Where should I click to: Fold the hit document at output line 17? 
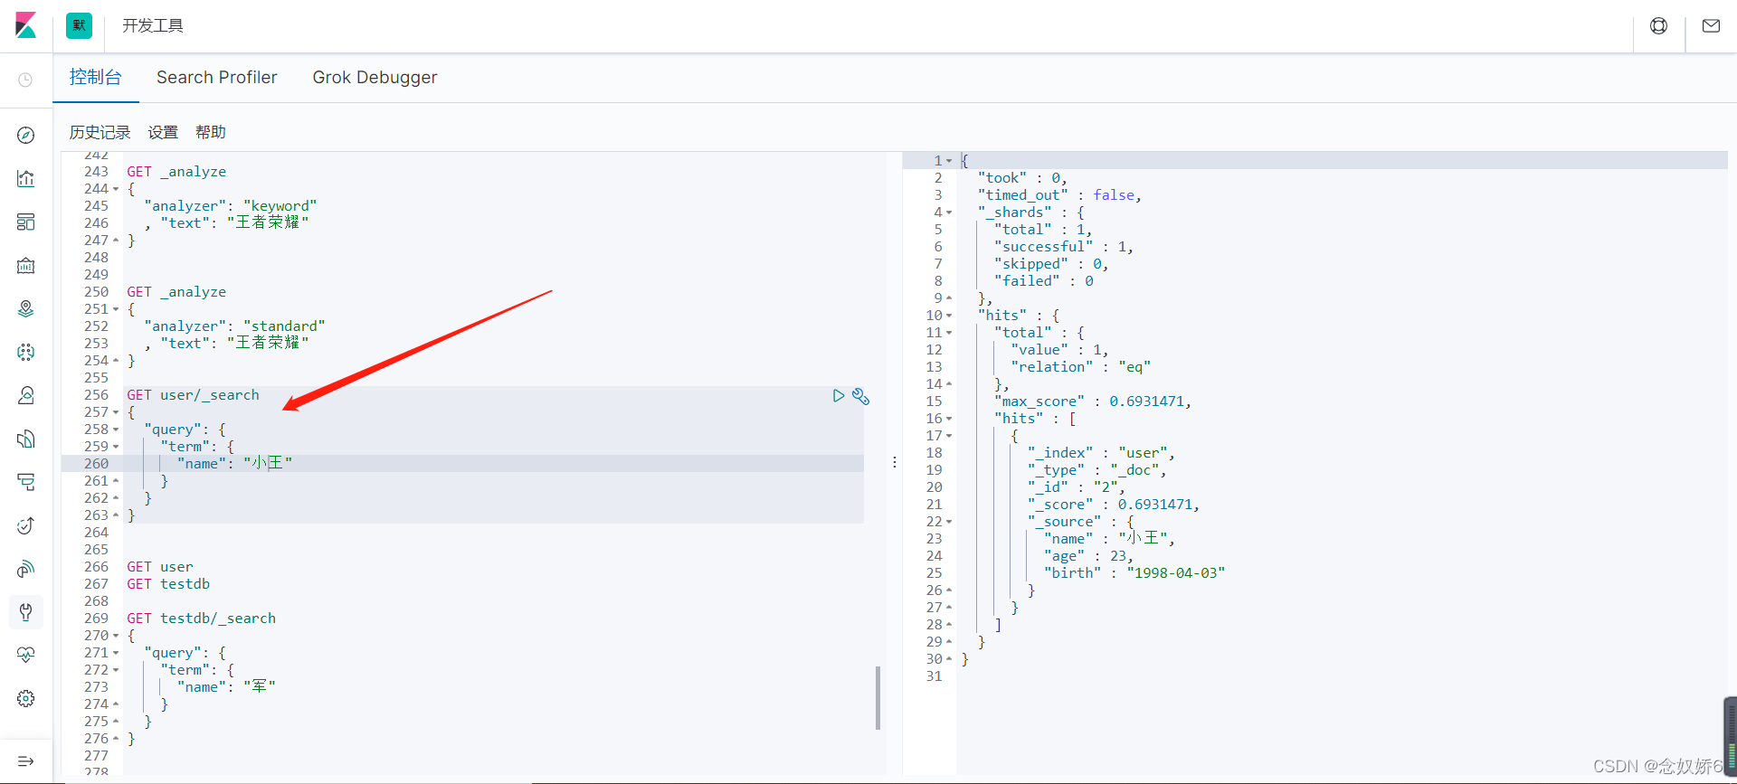point(949,436)
